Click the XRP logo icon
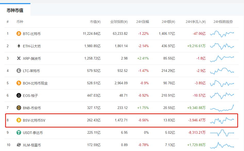 pyautogui.click(x=19, y=58)
